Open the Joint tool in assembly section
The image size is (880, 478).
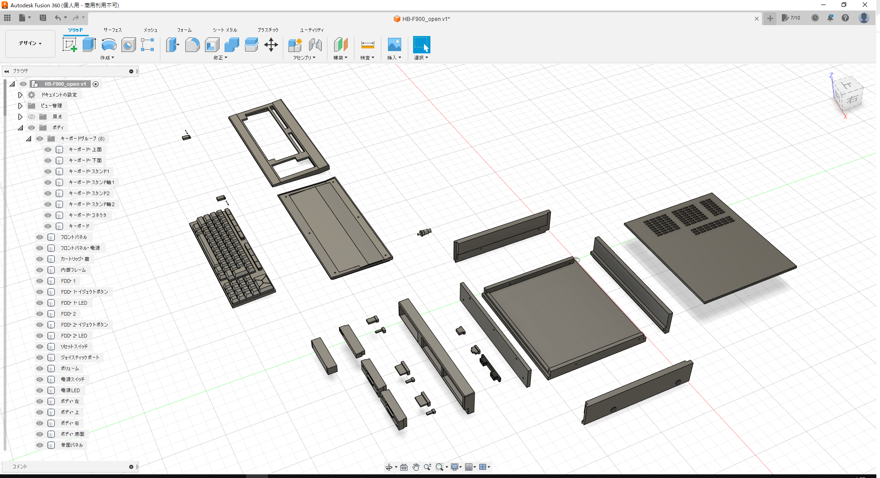[315, 45]
